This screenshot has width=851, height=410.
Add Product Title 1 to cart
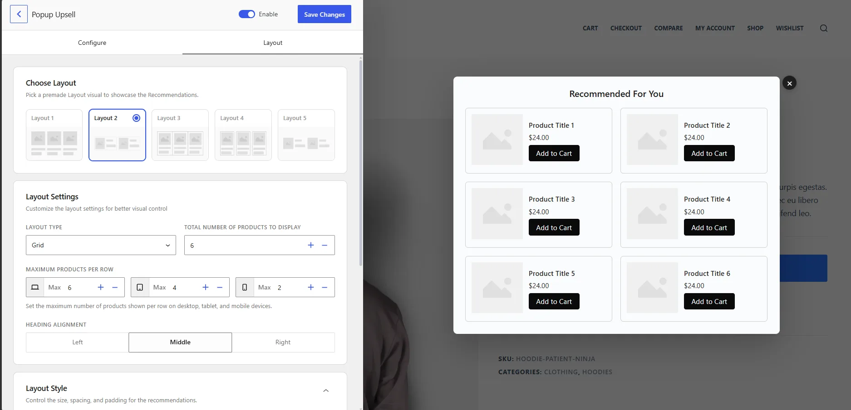pyautogui.click(x=554, y=153)
